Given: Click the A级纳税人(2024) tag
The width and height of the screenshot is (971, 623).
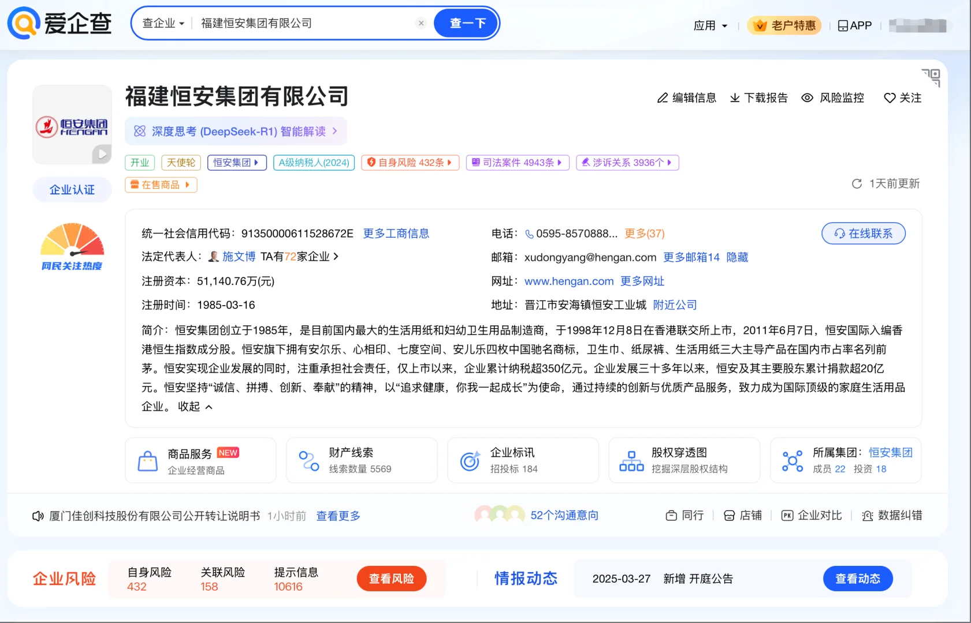Looking at the screenshot, I should pyautogui.click(x=314, y=163).
